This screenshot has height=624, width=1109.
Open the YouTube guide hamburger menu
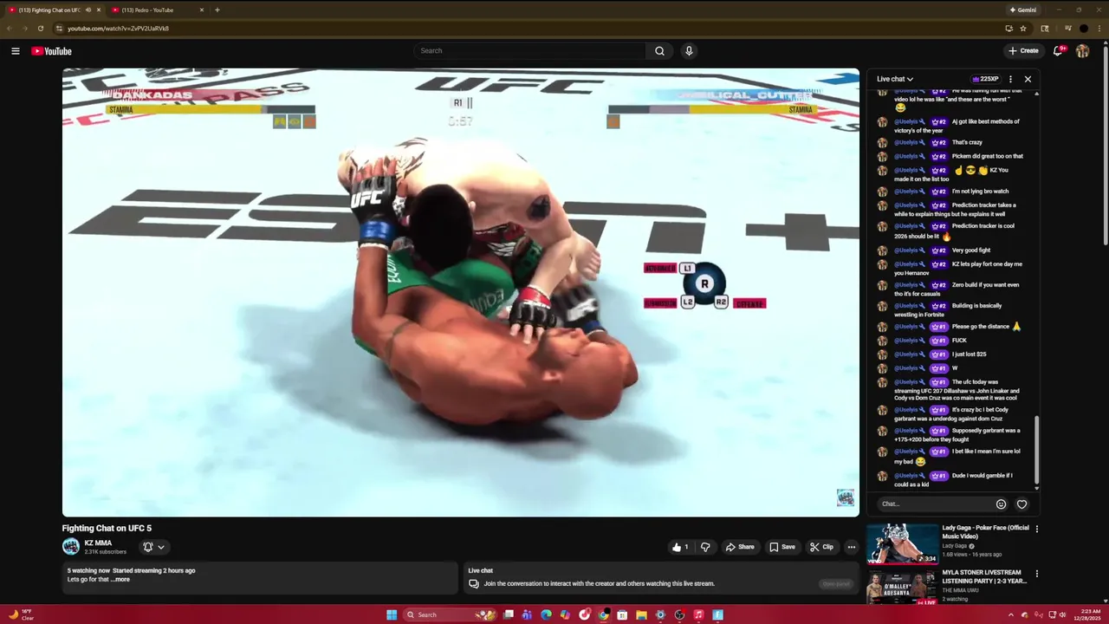[x=15, y=51]
